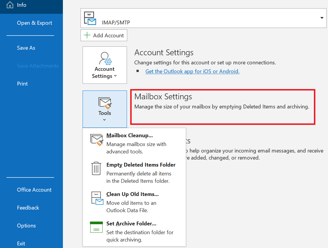The width and height of the screenshot is (328, 248).
Task: Click the Tools envelope-broom icon
Action: coord(105,103)
